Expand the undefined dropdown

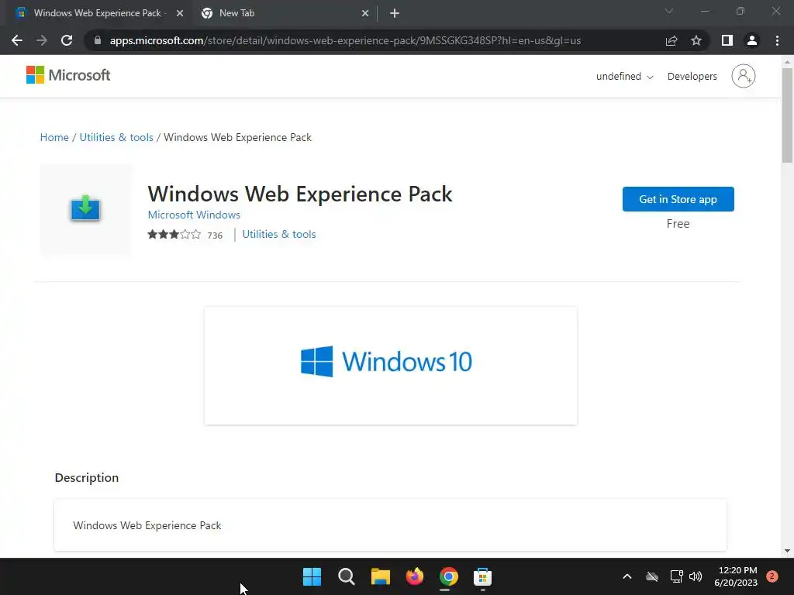coord(624,77)
